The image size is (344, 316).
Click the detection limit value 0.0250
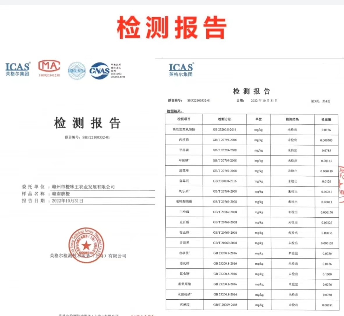(327, 295)
